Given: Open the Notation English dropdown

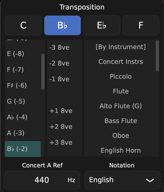Looking at the screenshot, I should pos(122,180).
